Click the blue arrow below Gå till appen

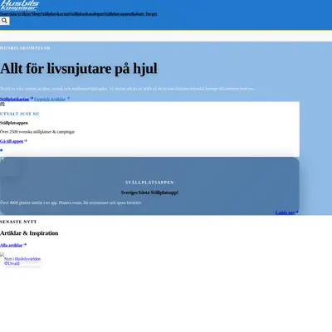(x=2, y=150)
